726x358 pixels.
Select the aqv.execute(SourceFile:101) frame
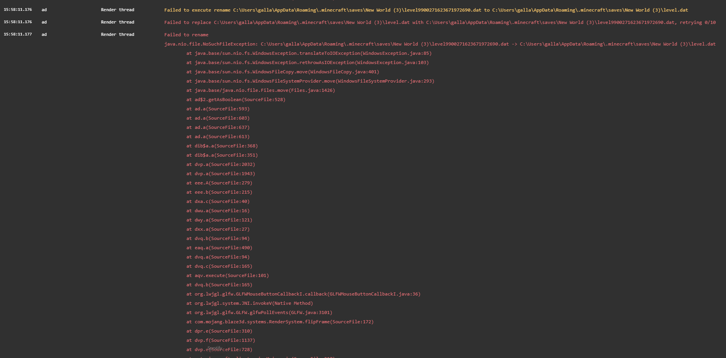tap(228, 275)
